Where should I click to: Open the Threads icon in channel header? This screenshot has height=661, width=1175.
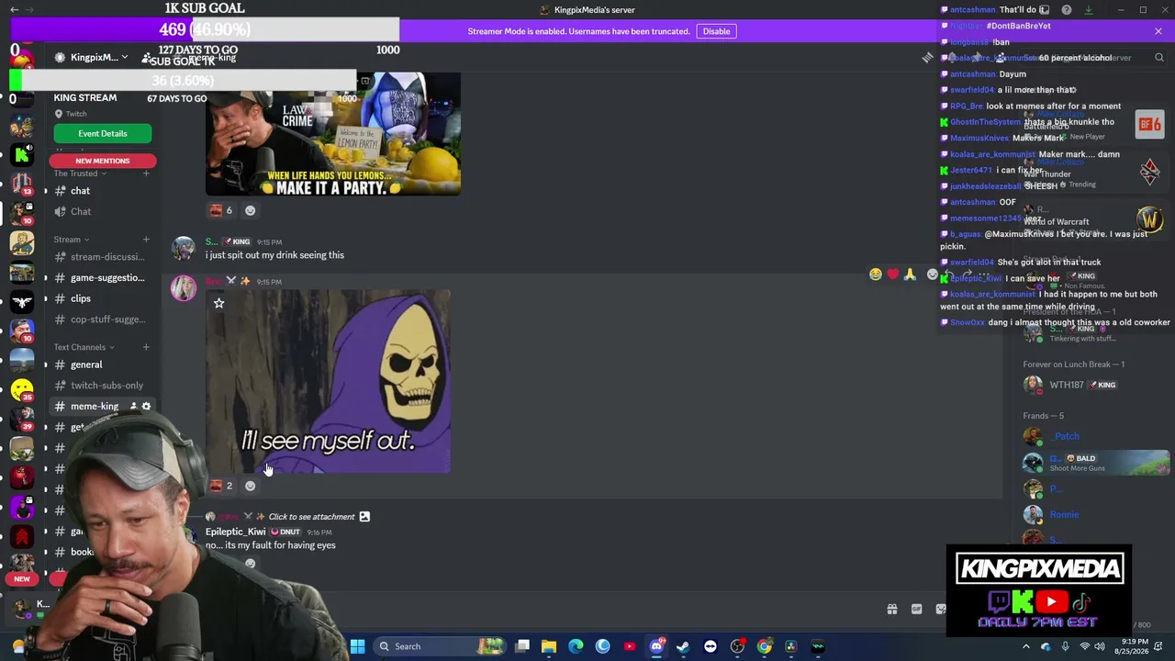[927, 57]
